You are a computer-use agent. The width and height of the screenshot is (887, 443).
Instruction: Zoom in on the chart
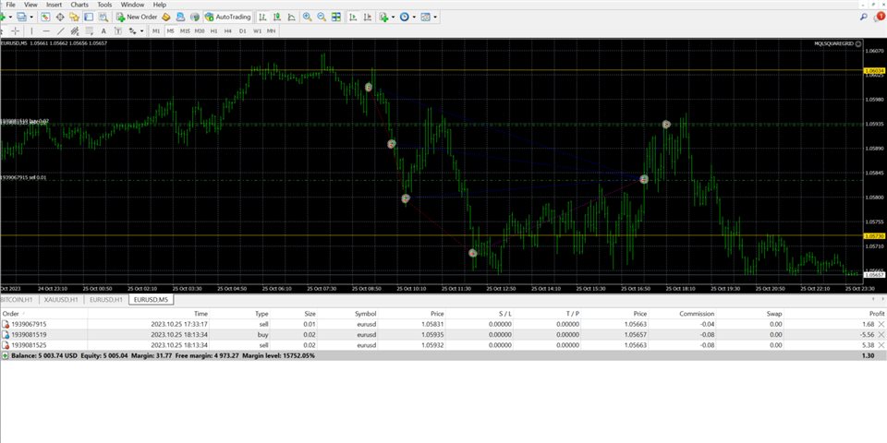click(307, 17)
